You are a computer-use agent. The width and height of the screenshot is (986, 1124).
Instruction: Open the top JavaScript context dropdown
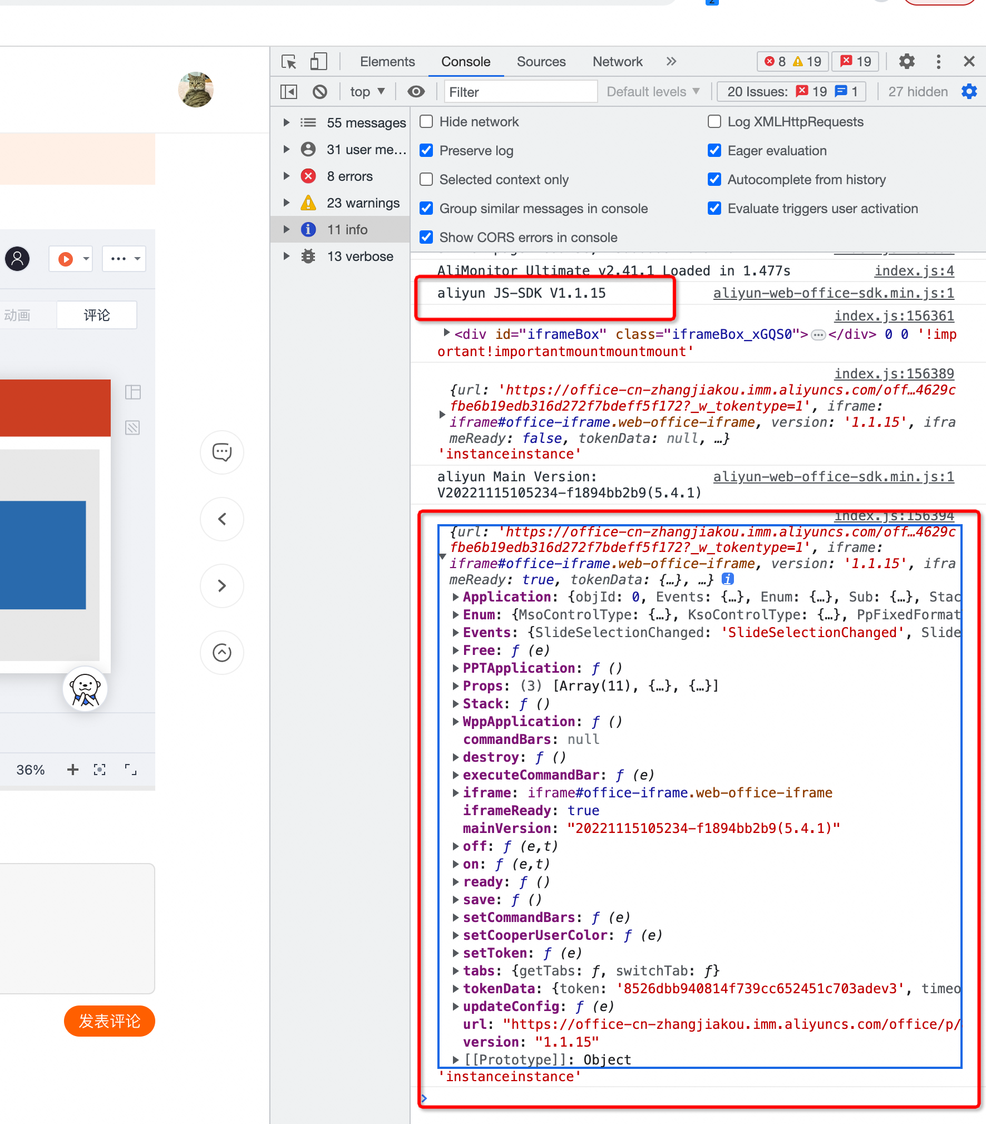[x=367, y=92]
